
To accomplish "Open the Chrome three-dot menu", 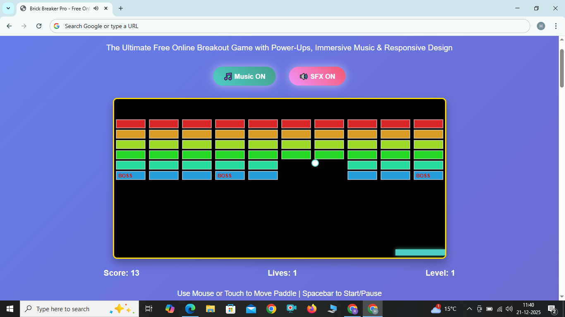I will (556, 26).
